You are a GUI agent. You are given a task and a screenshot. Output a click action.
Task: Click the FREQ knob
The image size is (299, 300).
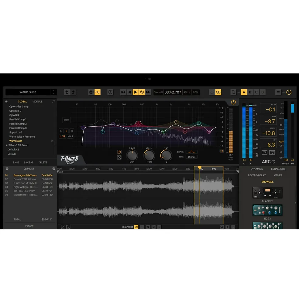tap(149, 155)
